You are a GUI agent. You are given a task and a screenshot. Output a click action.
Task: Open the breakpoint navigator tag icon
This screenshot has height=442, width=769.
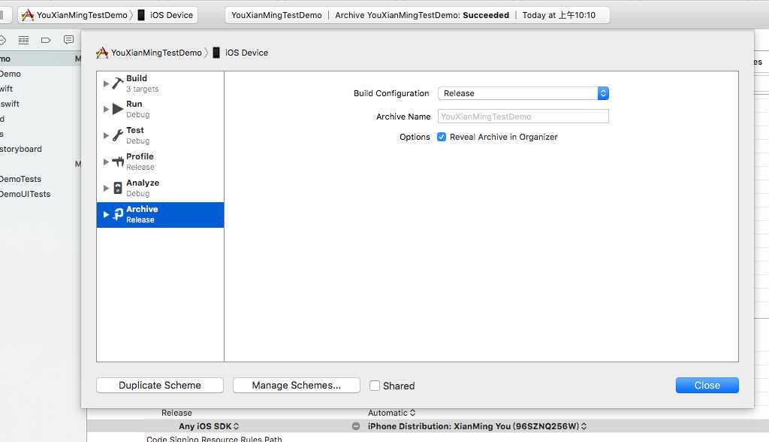point(46,41)
